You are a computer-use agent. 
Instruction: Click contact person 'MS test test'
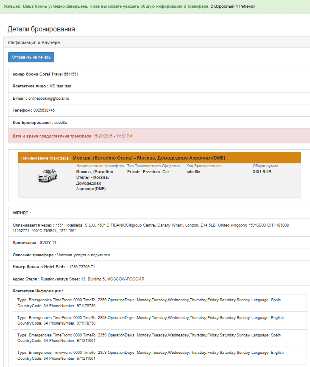tap(60, 86)
